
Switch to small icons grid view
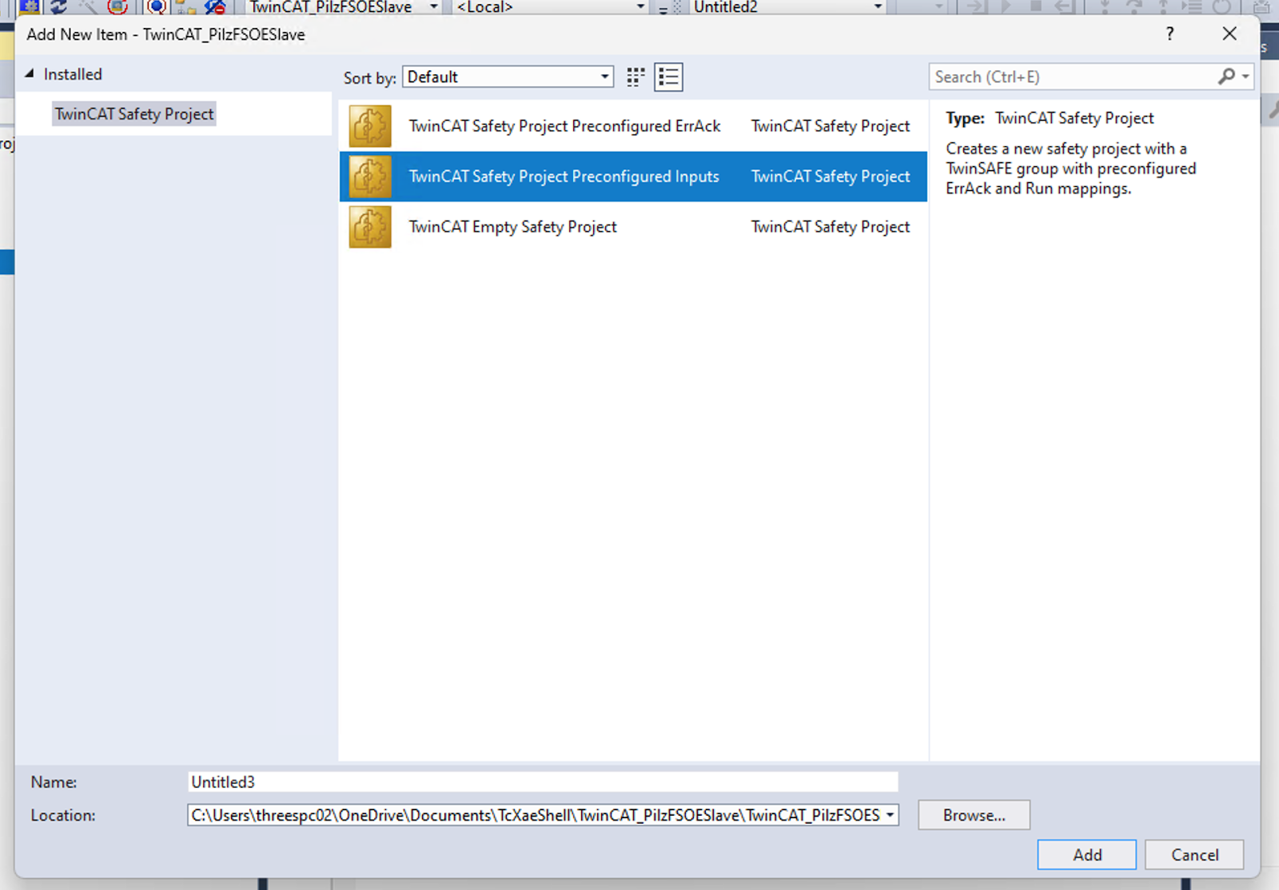(636, 77)
